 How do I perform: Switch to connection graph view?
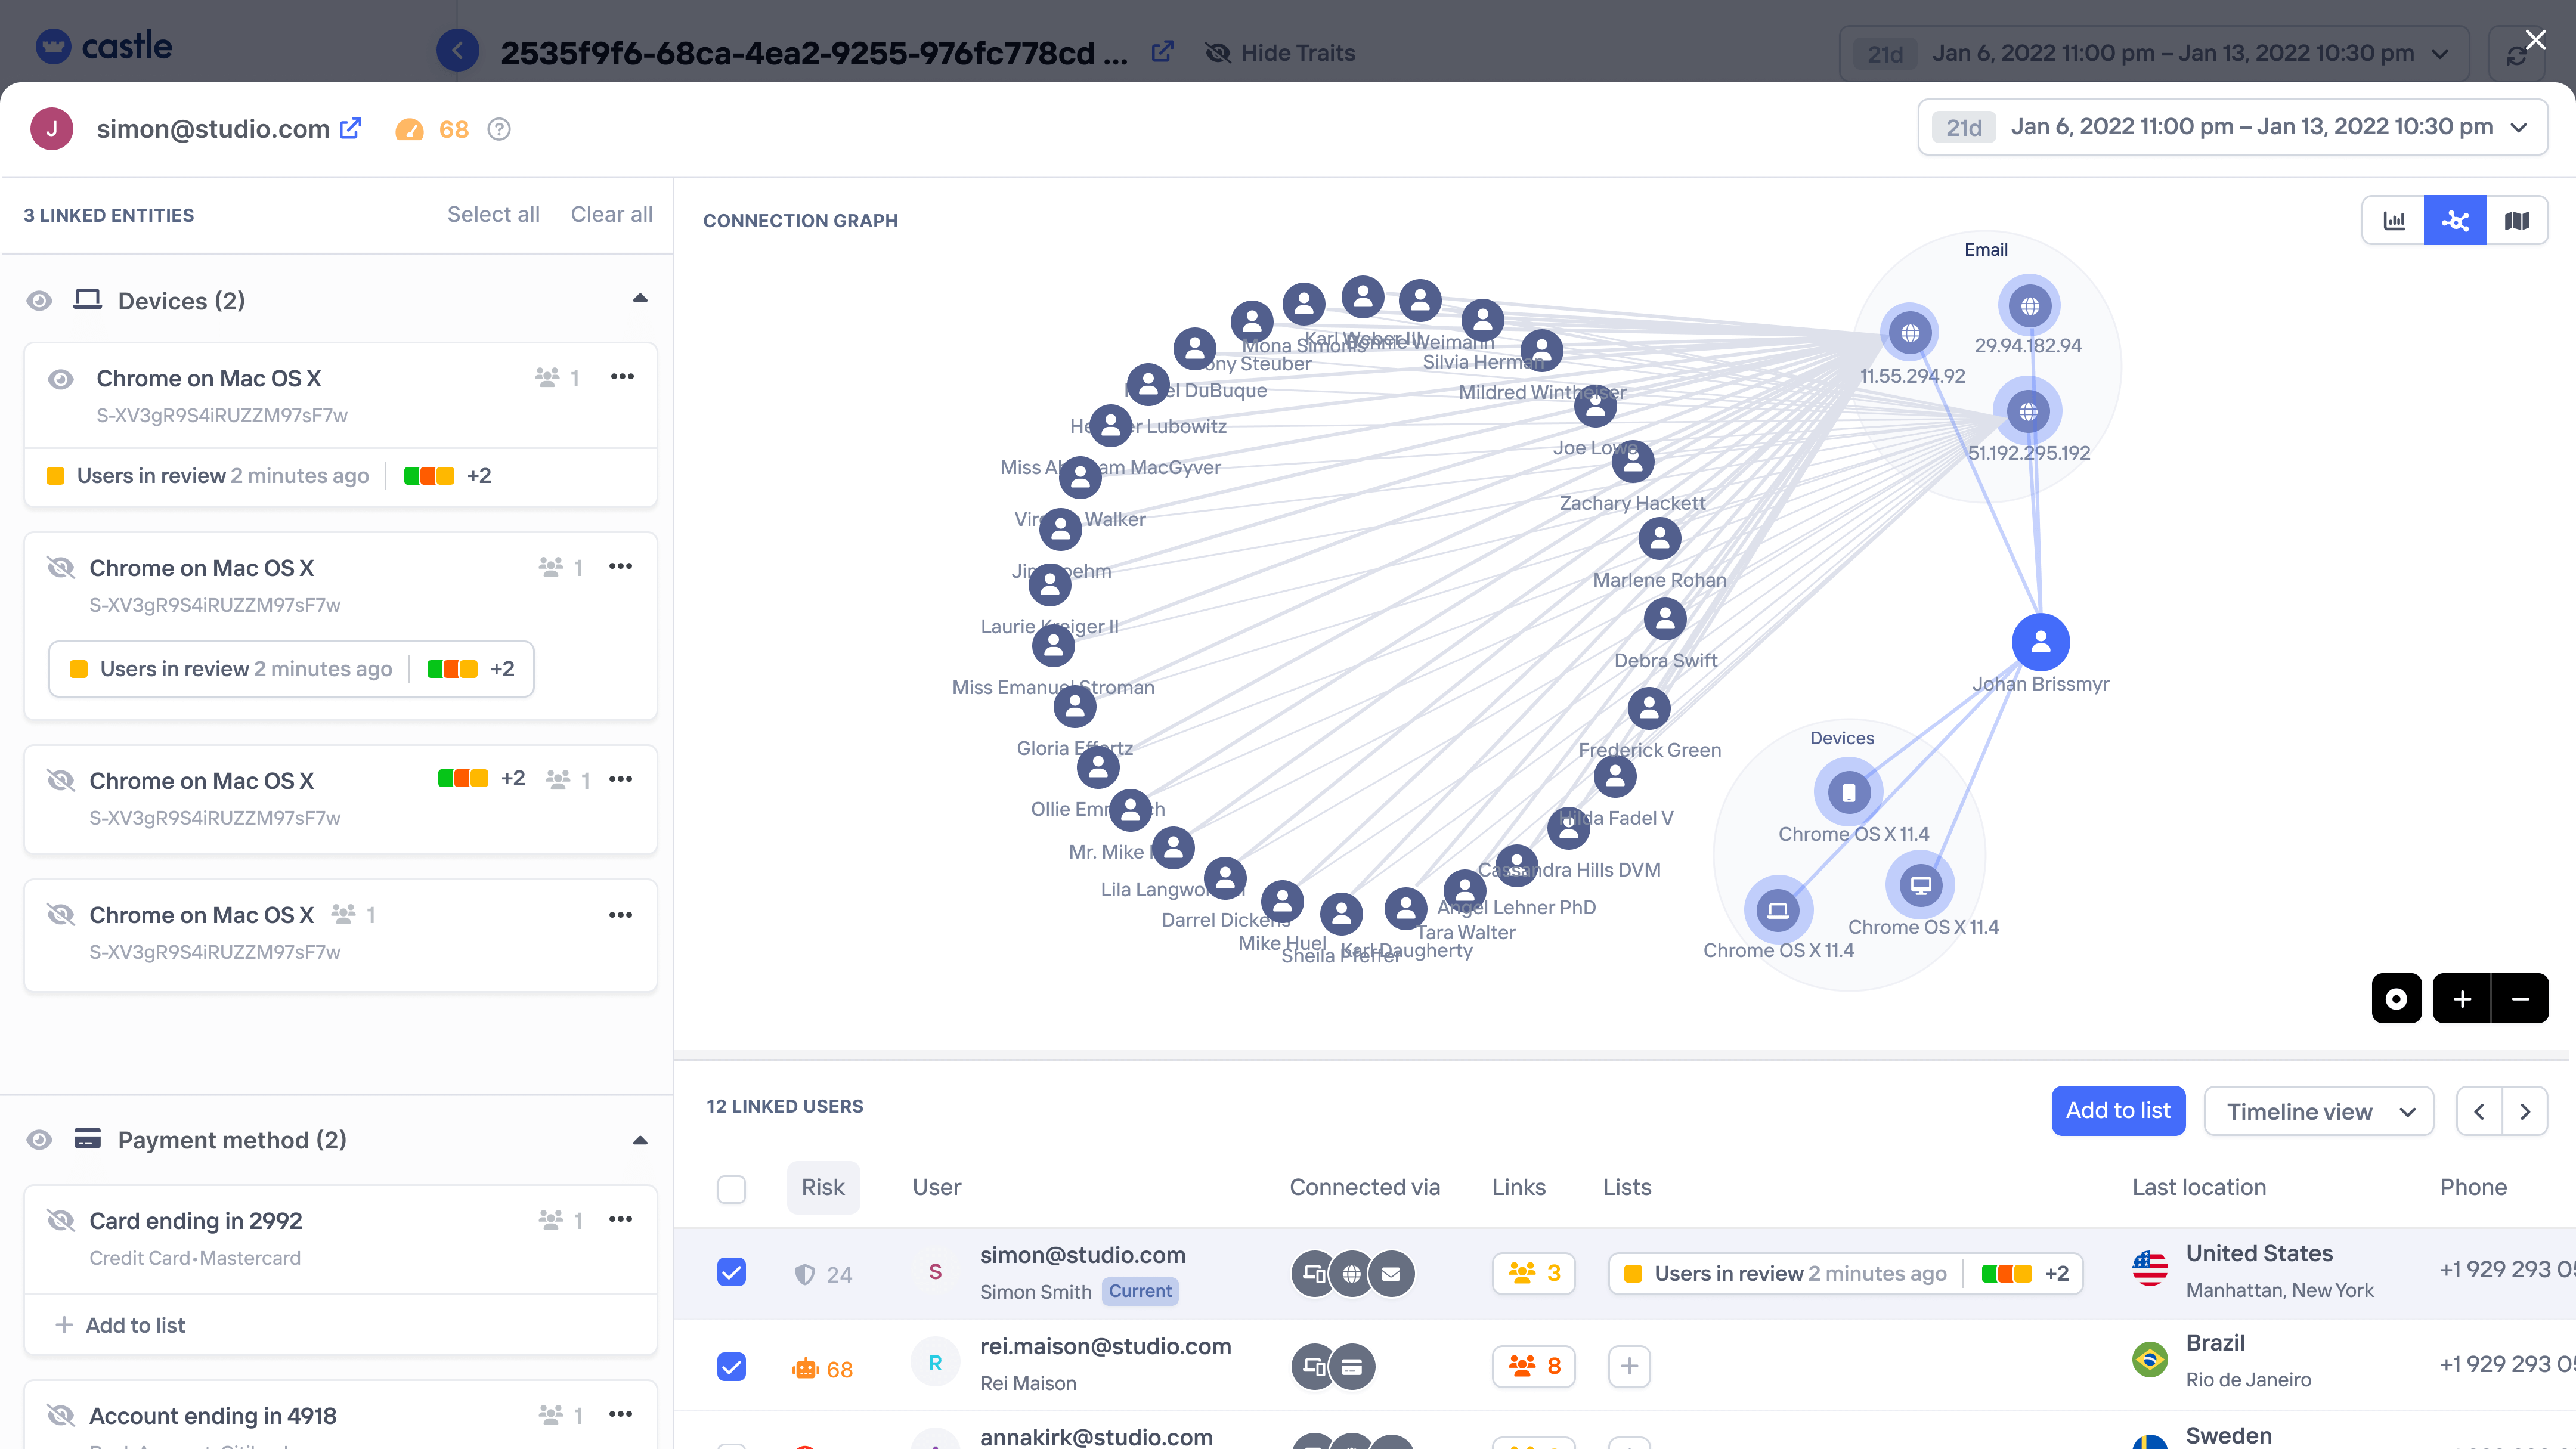coord(2455,220)
